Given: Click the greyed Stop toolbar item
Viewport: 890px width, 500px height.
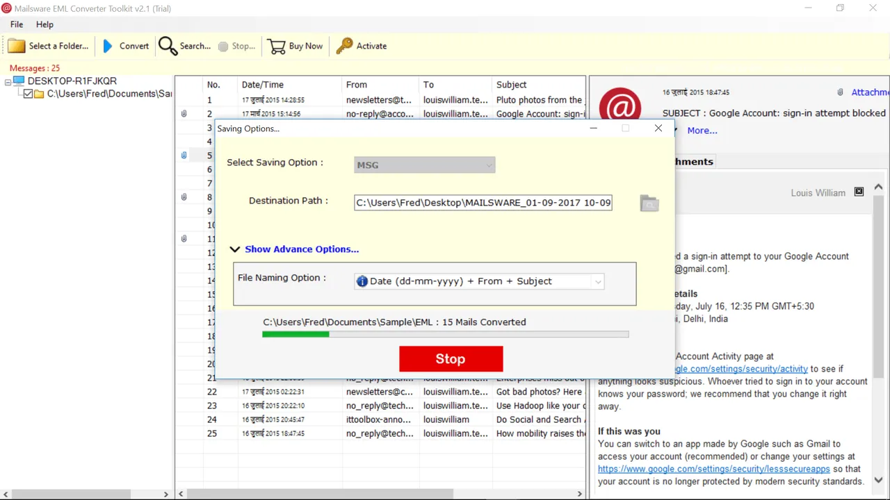Looking at the screenshot, I should [236, 46].
